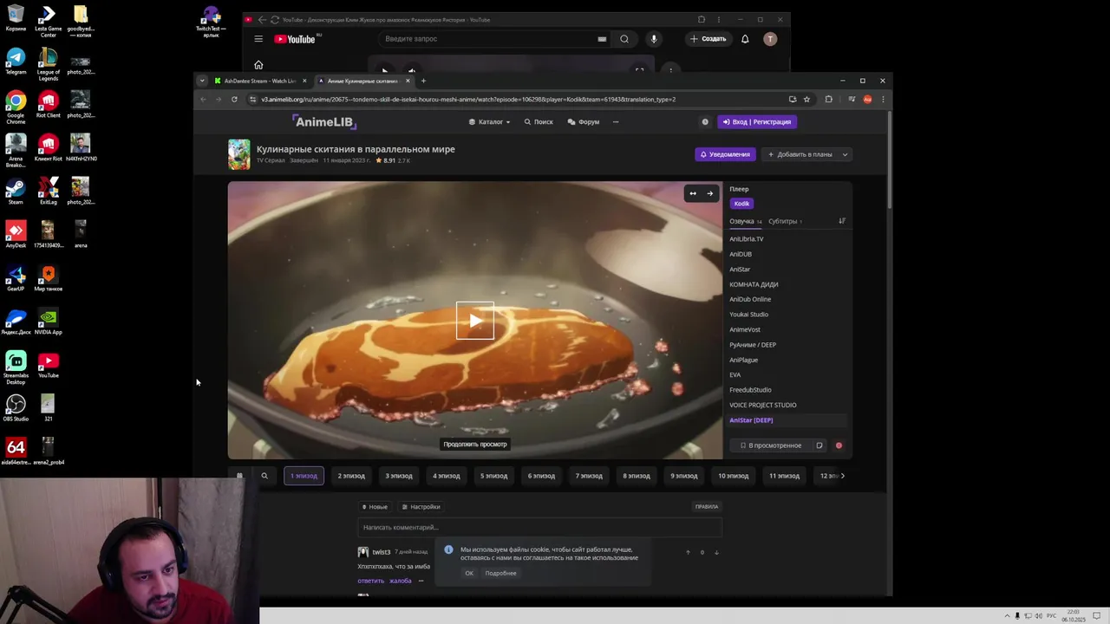Open browser extensions puzzle icon
Viewport: 1110px width, 624px height.
pyautogui.click(x=828, y=100)
